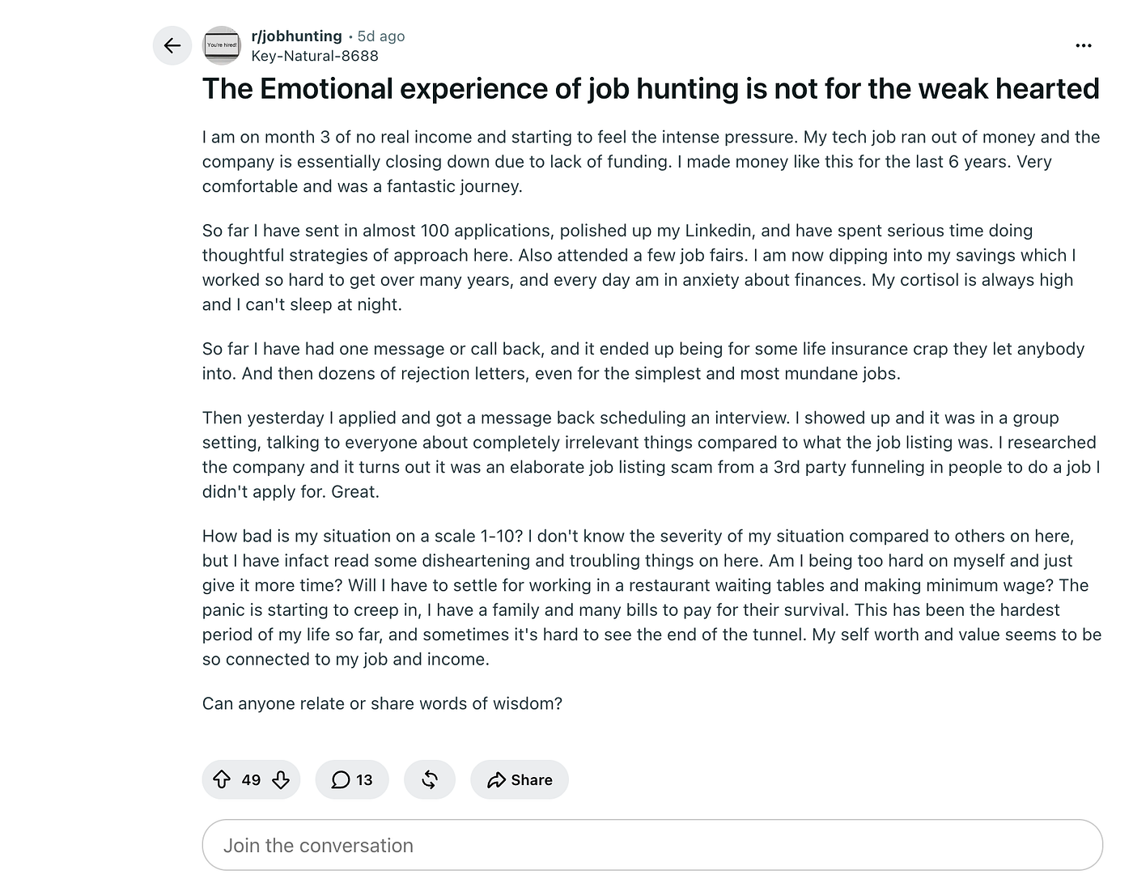Focus the Join the conversation field
Image resolution: width=1133 pixels, height=883 pixels.
pos(652,845)
